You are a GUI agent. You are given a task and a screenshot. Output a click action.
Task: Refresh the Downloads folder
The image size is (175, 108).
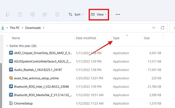[x=162, y=28]
